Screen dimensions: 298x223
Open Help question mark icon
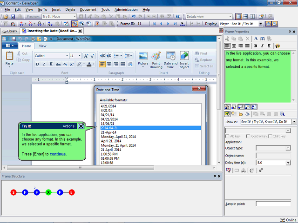pyautogui.click(x=178, y=17)
